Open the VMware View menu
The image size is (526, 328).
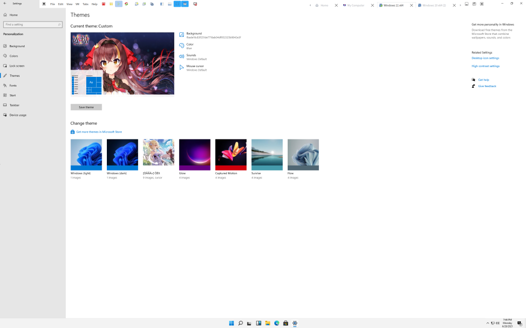coord(69,4)
